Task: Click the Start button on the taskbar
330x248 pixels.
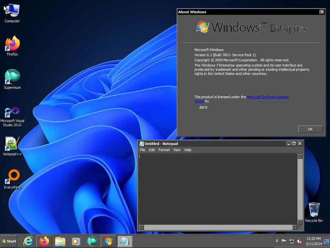Action: [x=9, y=241]
